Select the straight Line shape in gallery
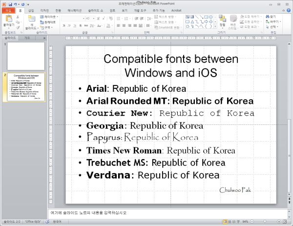 pyautogui.click(x=197, y=17)
